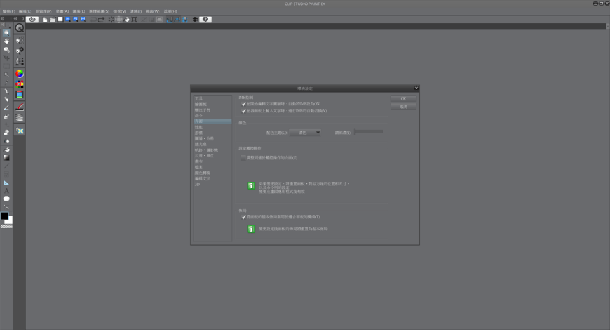
Task: Click the transparent color checker swatch
Action: [x=6, y=226]
